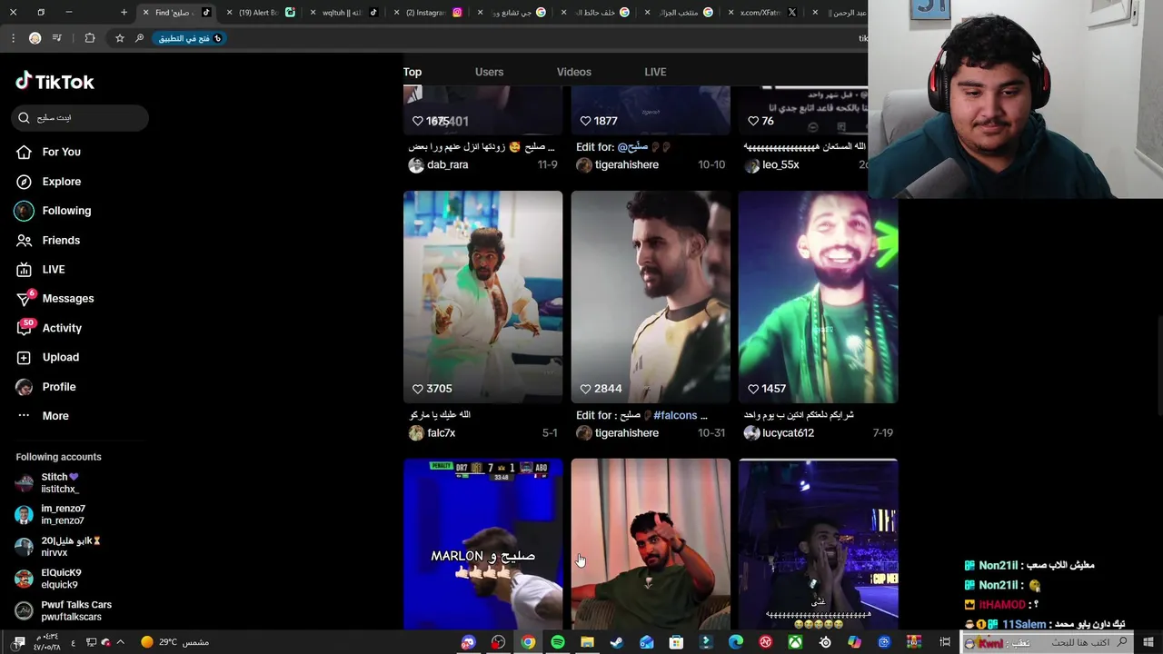Click the Windows Start button
The height and width of the screenshot is (654, 1163).
click(x=1149, y=642)
